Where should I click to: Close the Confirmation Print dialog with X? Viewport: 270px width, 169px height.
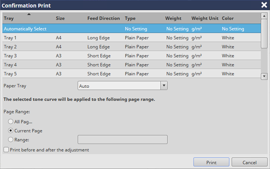(264, 5)
